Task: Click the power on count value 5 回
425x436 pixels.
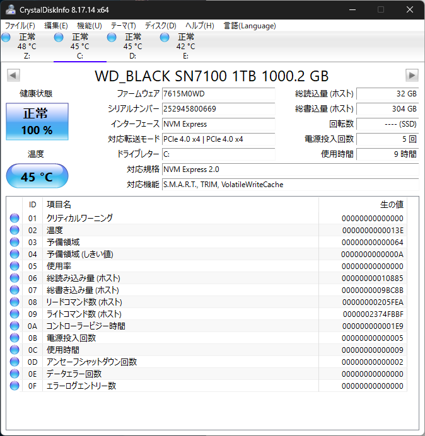Action: (x=387, y=139)
